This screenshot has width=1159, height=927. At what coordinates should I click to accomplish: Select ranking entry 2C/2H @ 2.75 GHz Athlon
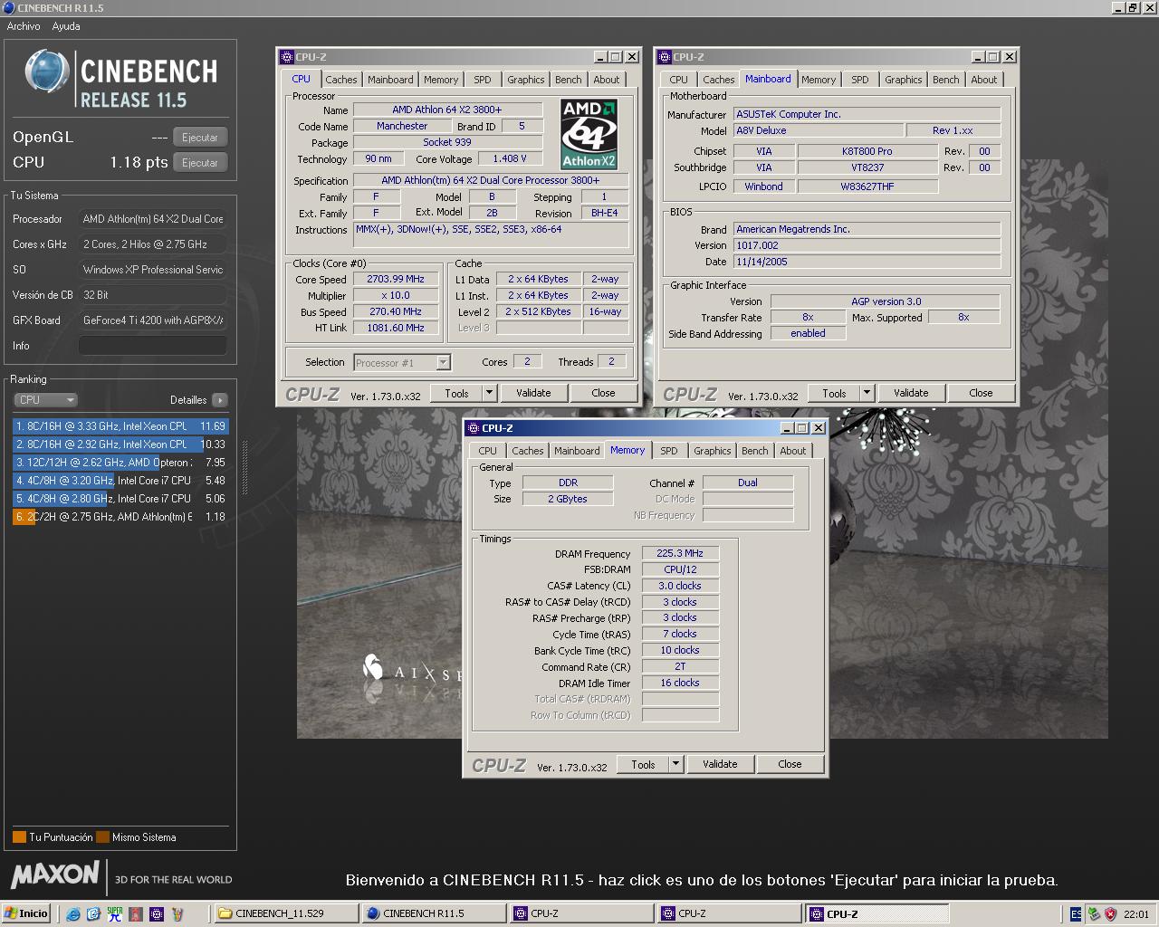[x=120, y=517]
